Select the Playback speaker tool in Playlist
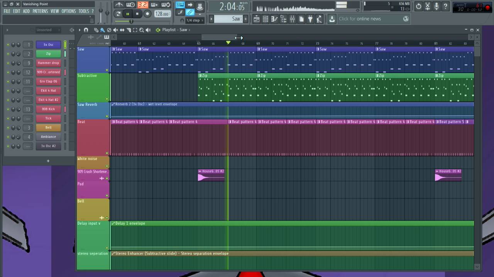 click(148, 30)
